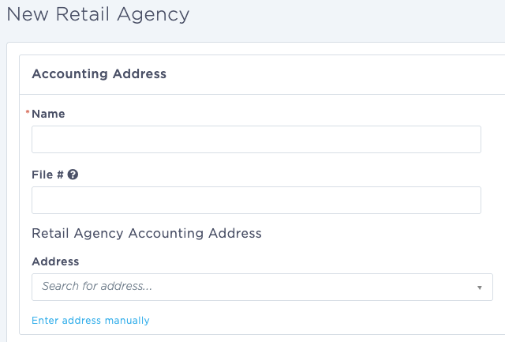Screen dimensions: 505x342
Task: Click the red required asterisk by Name
Action: [28, 112]
